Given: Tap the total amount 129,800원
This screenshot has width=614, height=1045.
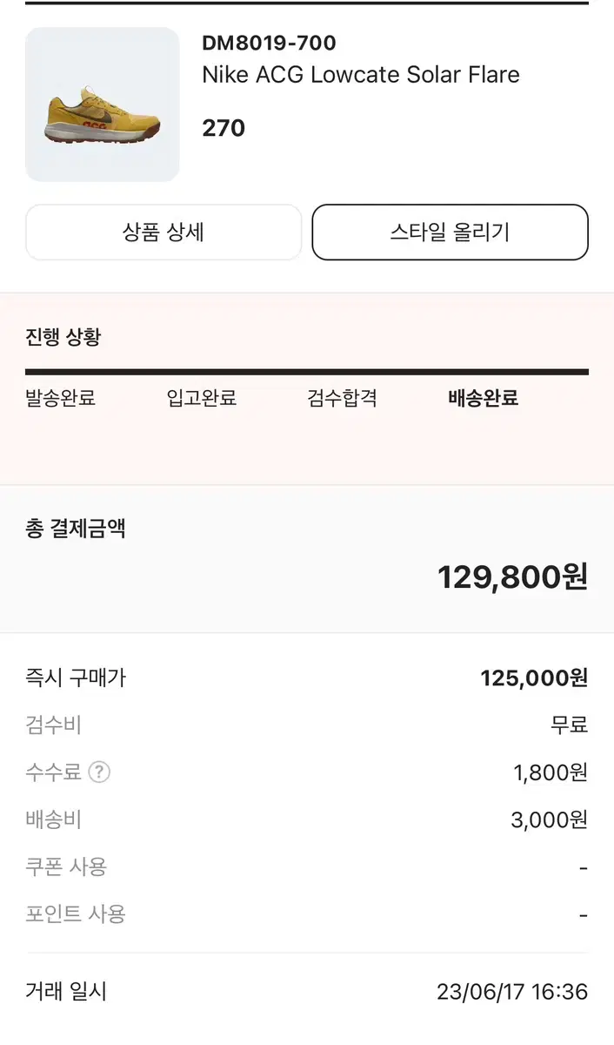Looking at the screenshot, I should point(513,576).
